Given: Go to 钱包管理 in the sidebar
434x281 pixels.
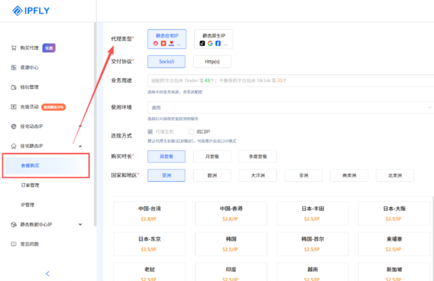Looking at the screenshot, I should (x=29, y=87).
